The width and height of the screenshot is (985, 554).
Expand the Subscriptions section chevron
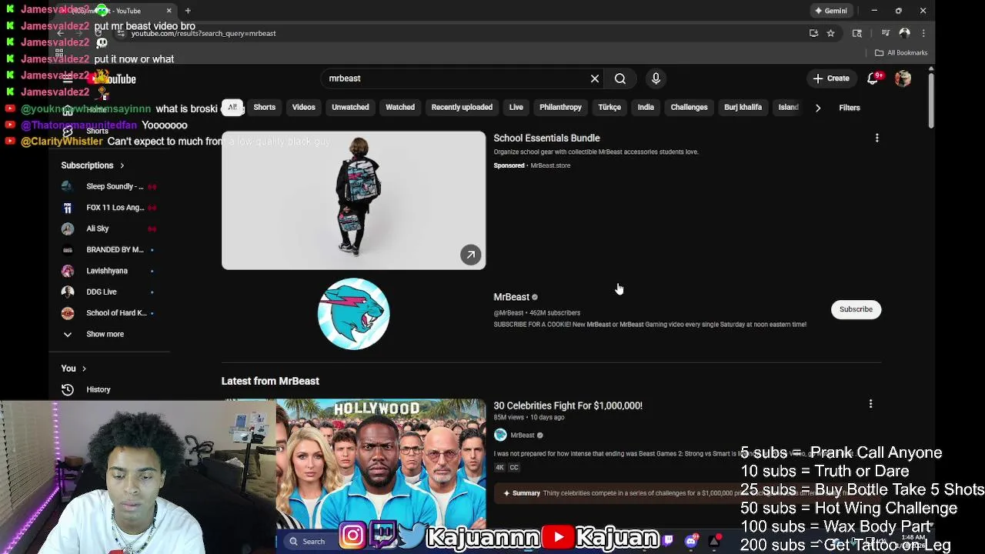(x=122, y=165)
